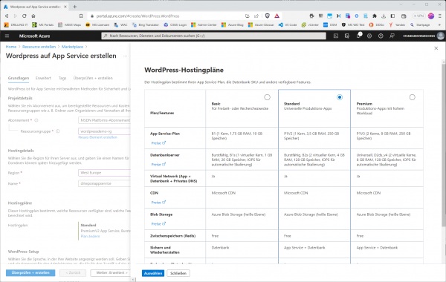Open Brave Rewards triangle icon

click(x=277, y=16)
